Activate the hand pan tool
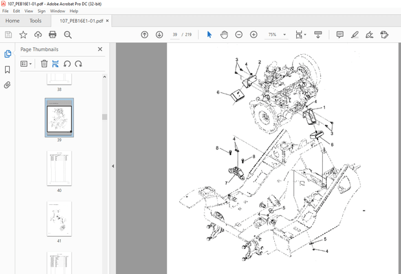401x274 pixels. tap(224, 34)
